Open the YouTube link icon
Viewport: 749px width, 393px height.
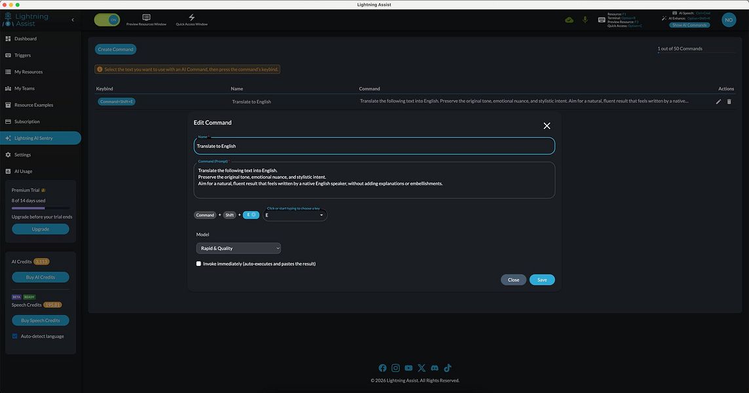coord(408,367)
